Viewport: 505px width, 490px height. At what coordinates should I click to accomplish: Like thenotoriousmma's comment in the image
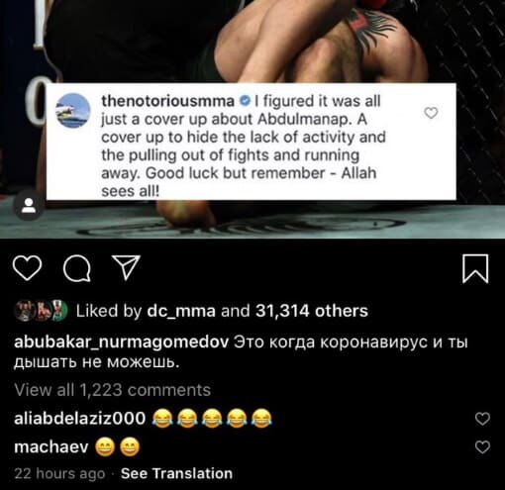click(x=431, y=113)
